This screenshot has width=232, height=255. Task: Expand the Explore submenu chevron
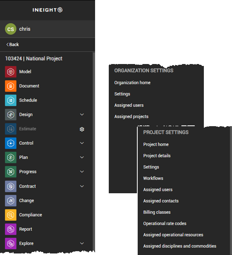tap(82, 243)
